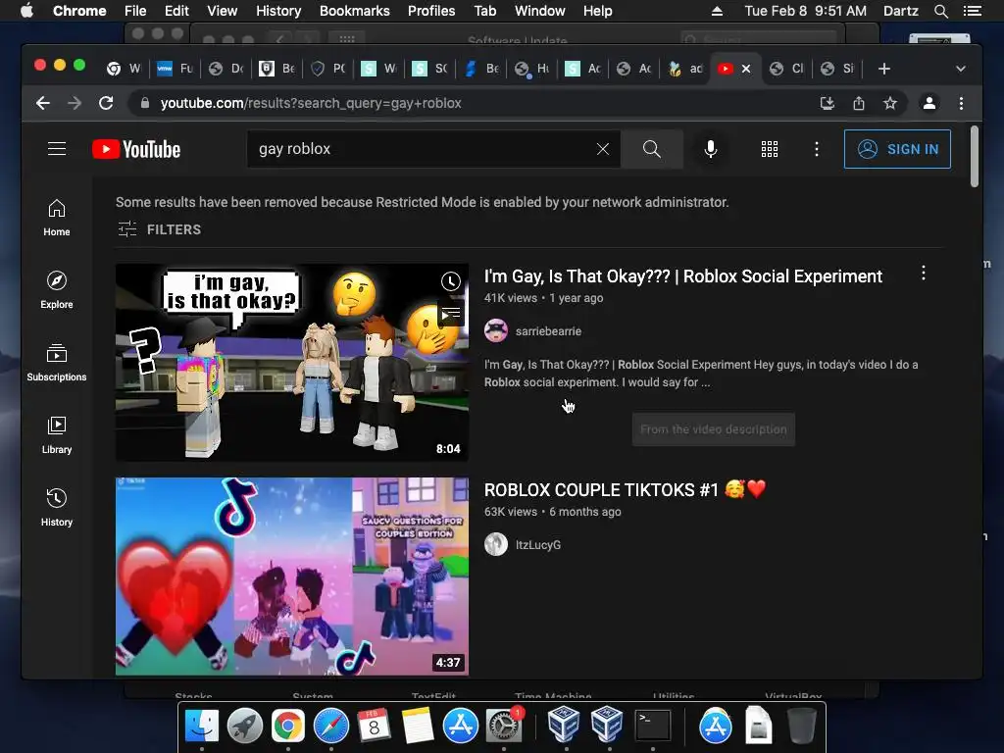1004x753 pixels.
Task: Open Terminal from the Dock
Action: coord(652,726)
